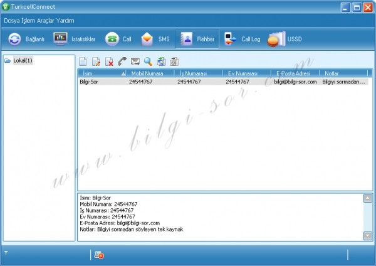Click the home number 24544767 cell
The image size is (376, 266).
pos(238,82)
